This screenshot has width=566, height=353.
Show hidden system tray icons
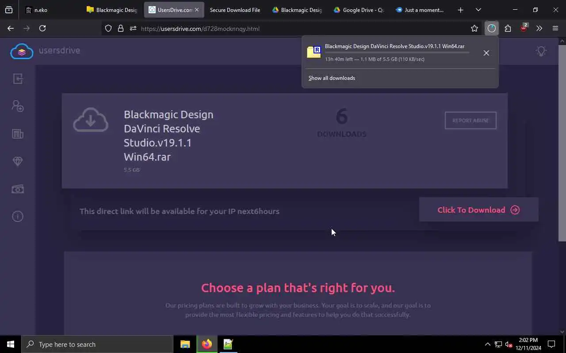[x=487, y=344]
